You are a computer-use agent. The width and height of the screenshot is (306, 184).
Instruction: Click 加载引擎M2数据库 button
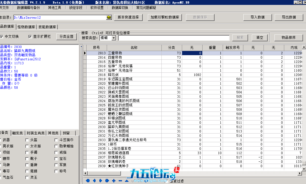(x=165, y=17)
